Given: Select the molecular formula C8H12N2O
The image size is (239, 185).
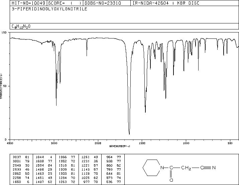Looking at the screenshot, I should point(21,26).
